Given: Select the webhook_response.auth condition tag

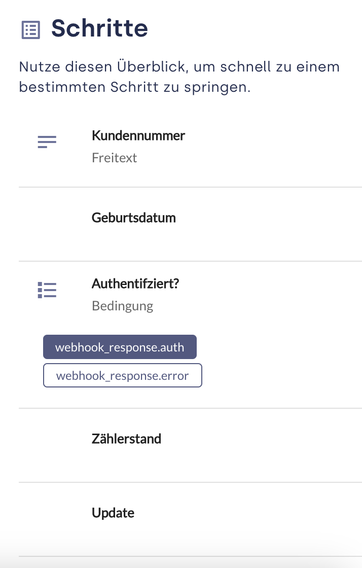Looking at the screenshot, I should click(x=120, y=347).
